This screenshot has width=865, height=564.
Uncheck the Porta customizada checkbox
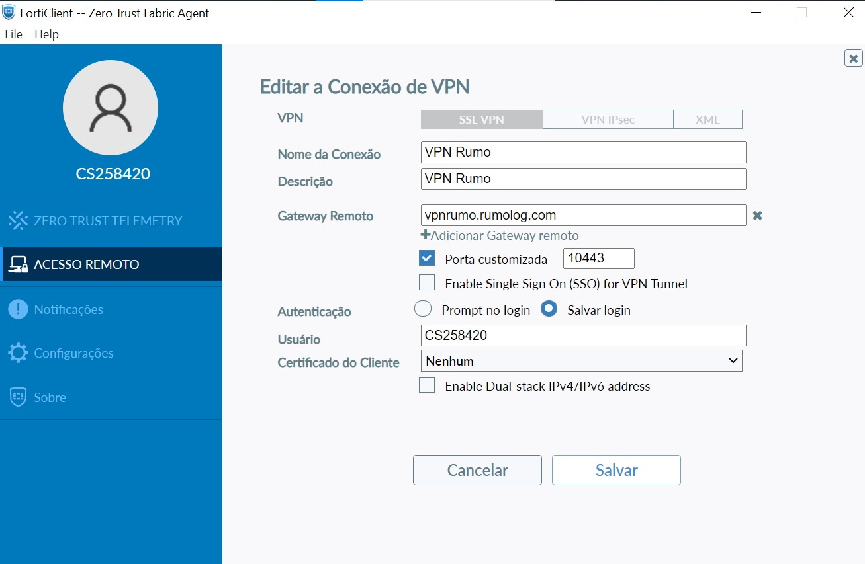pos(427,258)
